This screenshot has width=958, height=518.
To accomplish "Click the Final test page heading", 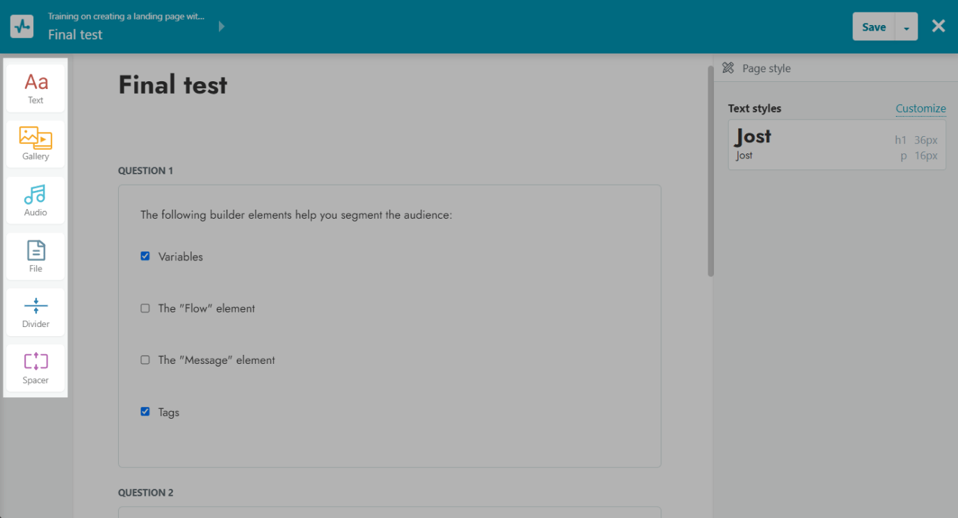I will (173, 85).
